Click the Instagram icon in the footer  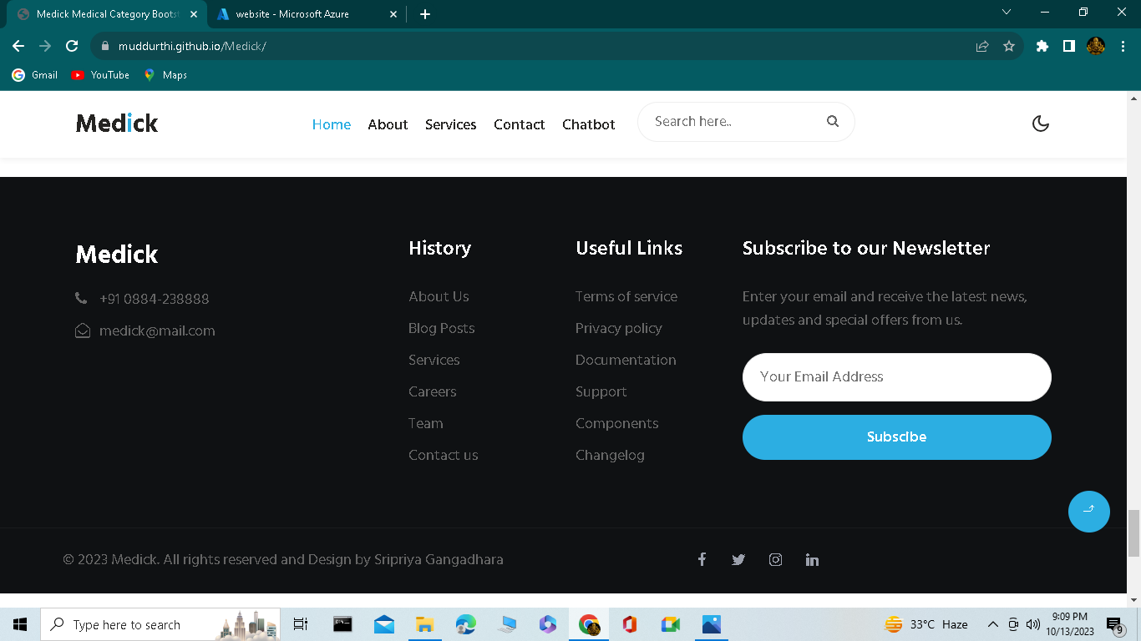pos(775,559)
